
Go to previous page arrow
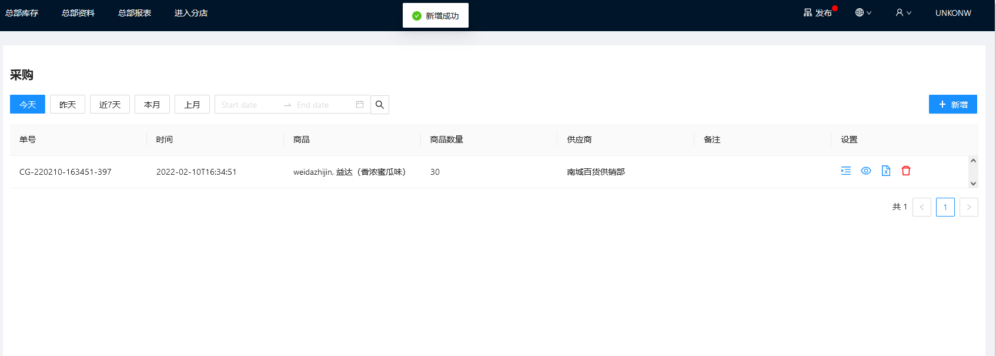922,207
